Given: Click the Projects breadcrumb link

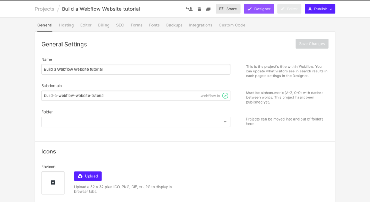Looking at the screenshot, I should point(44,9).
